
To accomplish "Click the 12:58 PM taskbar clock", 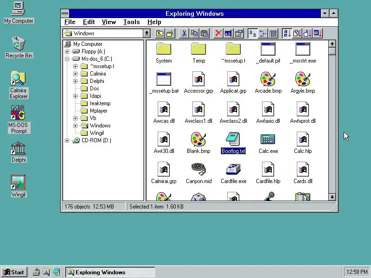I will (357, 272).
